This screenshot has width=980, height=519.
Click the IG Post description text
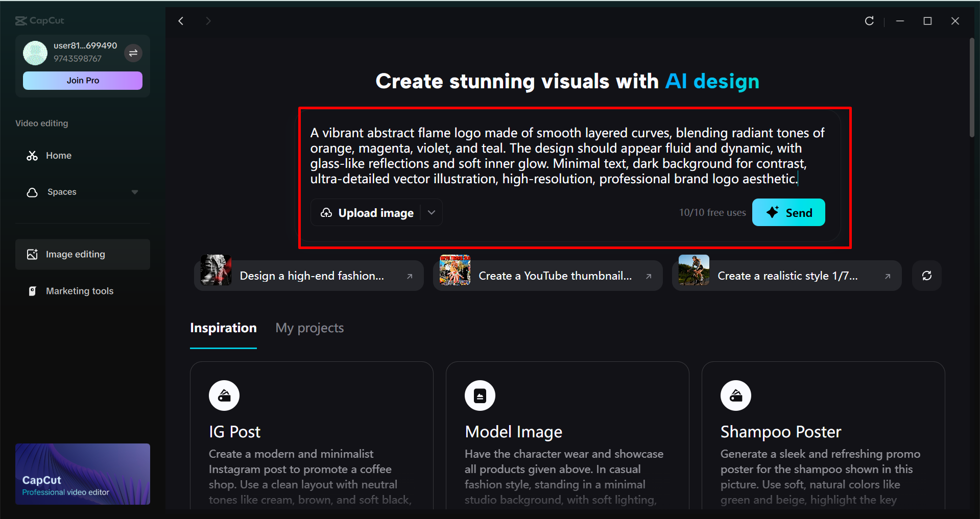click(310, 477)
